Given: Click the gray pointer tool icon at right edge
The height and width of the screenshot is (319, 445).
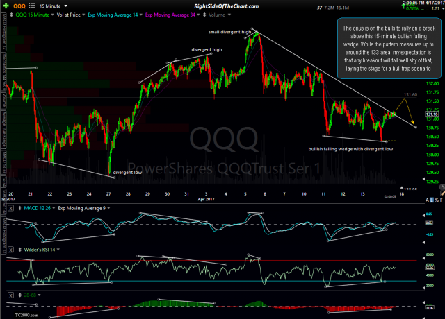Looking at the screenshot, I should (442, 187).
